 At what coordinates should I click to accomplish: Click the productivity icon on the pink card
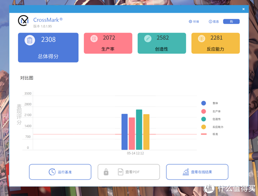pos(94,39)
